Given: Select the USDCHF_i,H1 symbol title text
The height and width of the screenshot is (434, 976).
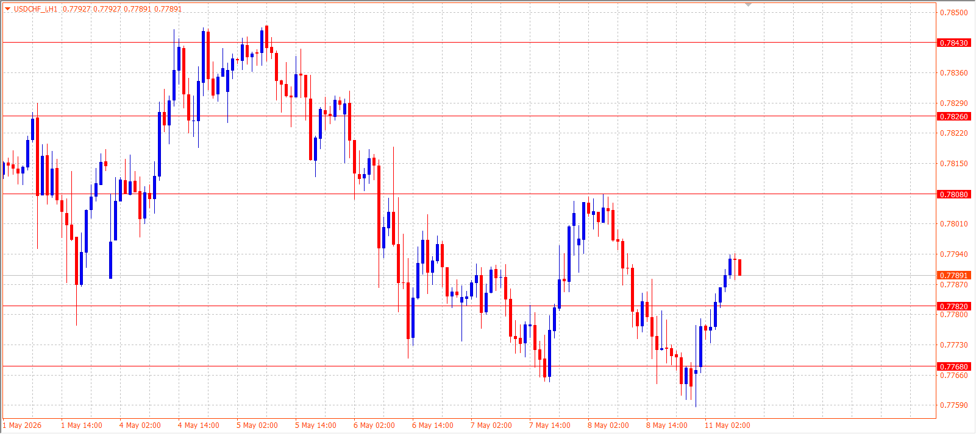Looking at the screenshot, I should (36, 9).
